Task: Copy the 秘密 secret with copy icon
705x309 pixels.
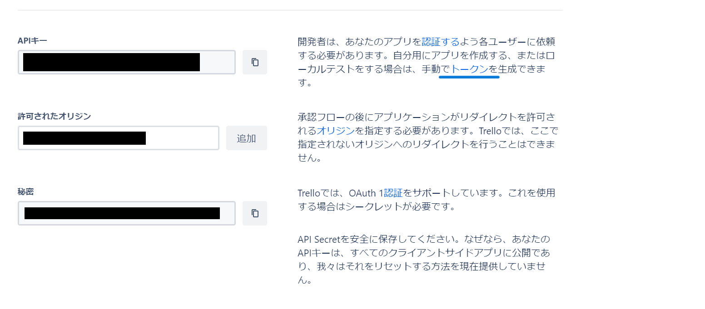Action: (255, 213)
